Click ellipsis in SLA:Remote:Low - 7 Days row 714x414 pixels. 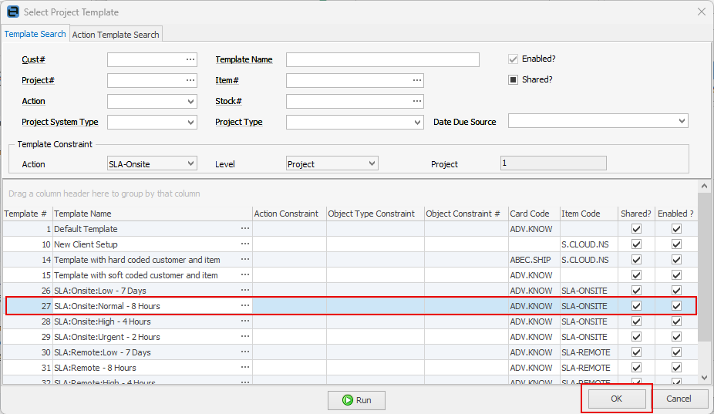click(x=245, y=352)
